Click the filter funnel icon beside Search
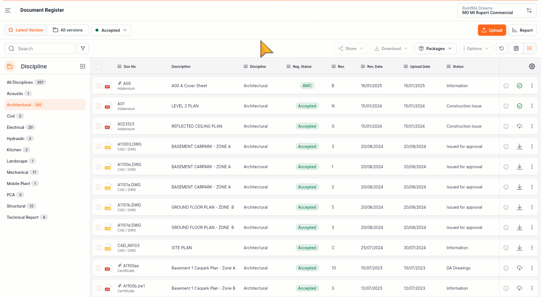 (83, 49)
